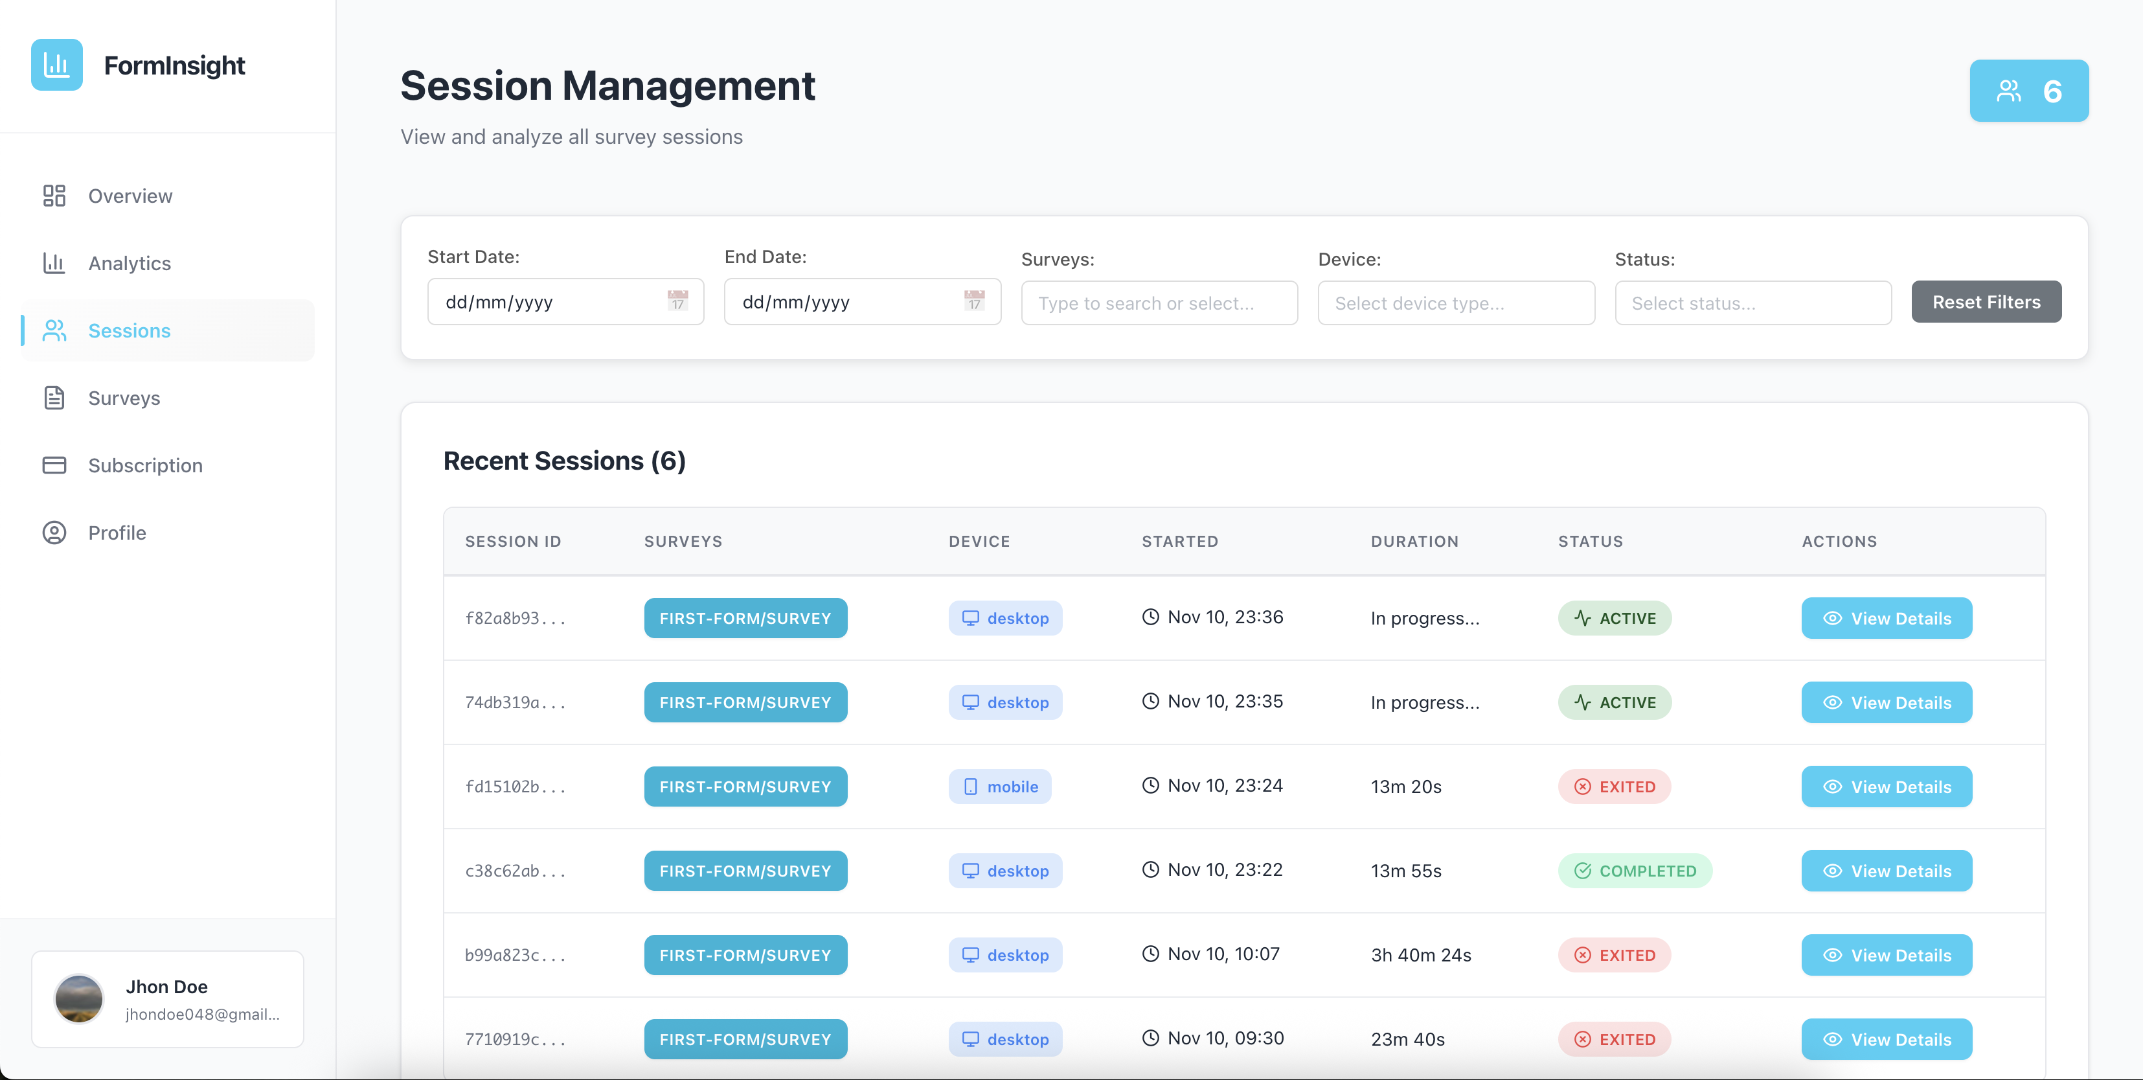The height and width of the screenshot is (1080, 2143).
Task: Click the Jhon Doe profile card
Action: click(166, 998)
